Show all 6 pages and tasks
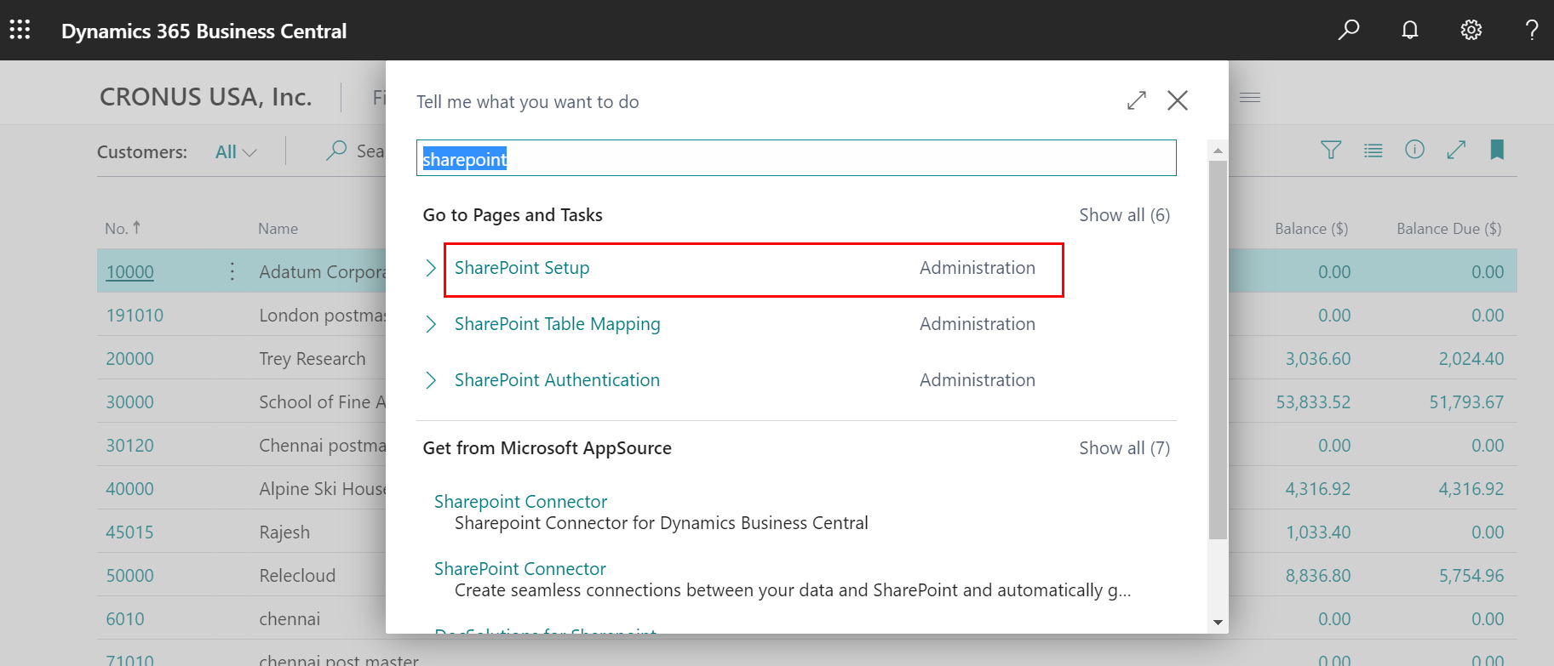1554x666 pixels. (x=1125, y=215)
